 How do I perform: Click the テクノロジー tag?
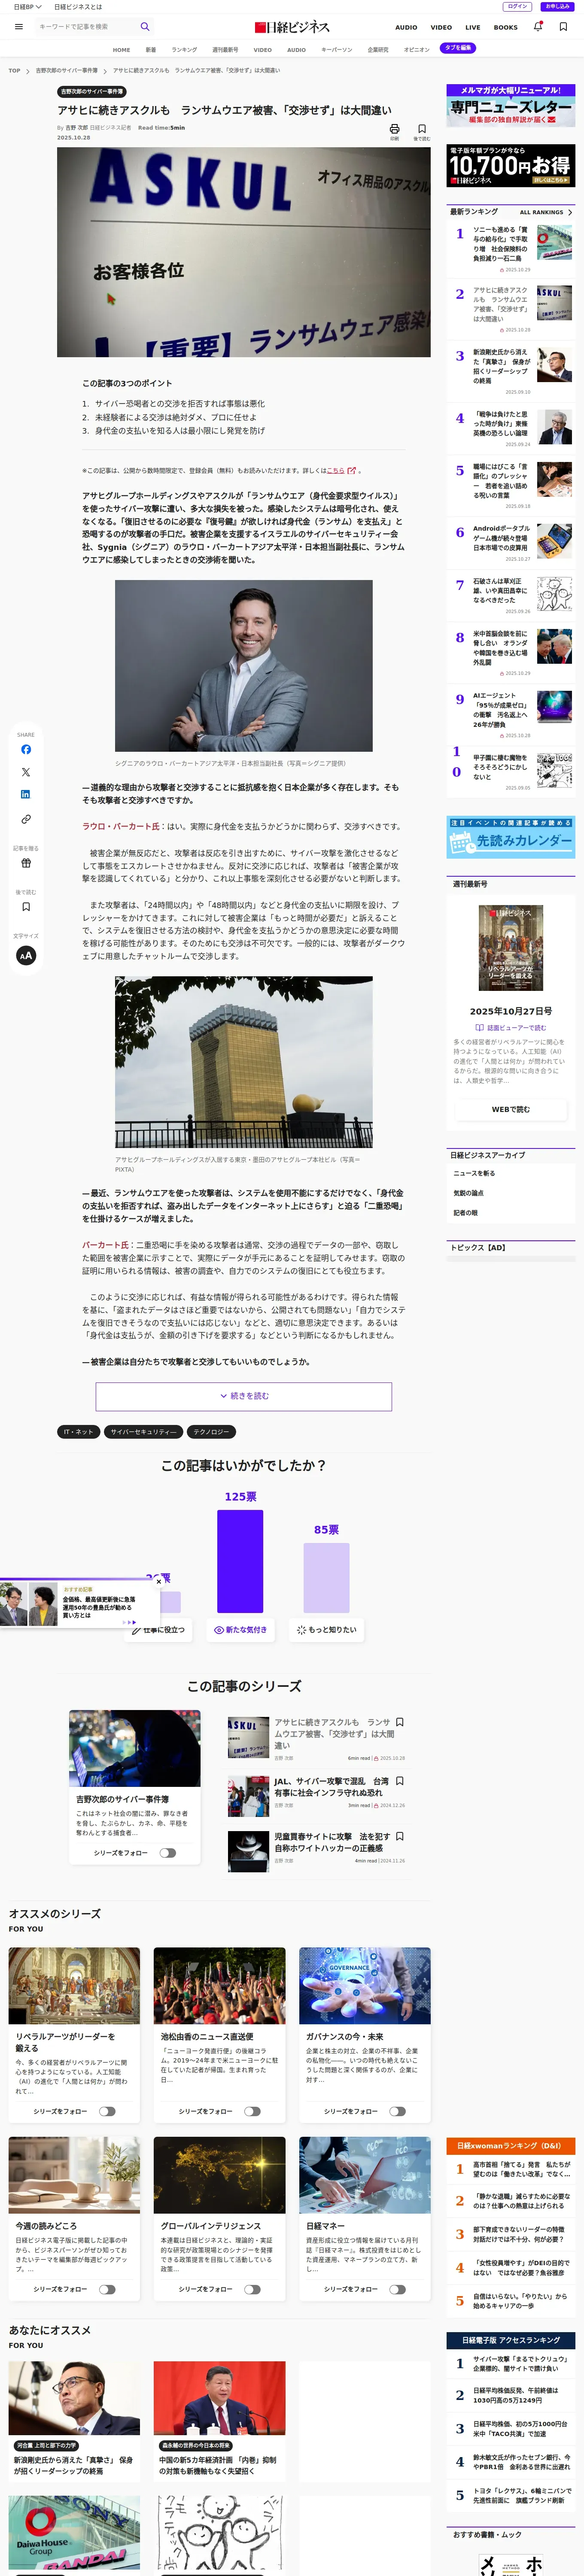point(211,1432)
